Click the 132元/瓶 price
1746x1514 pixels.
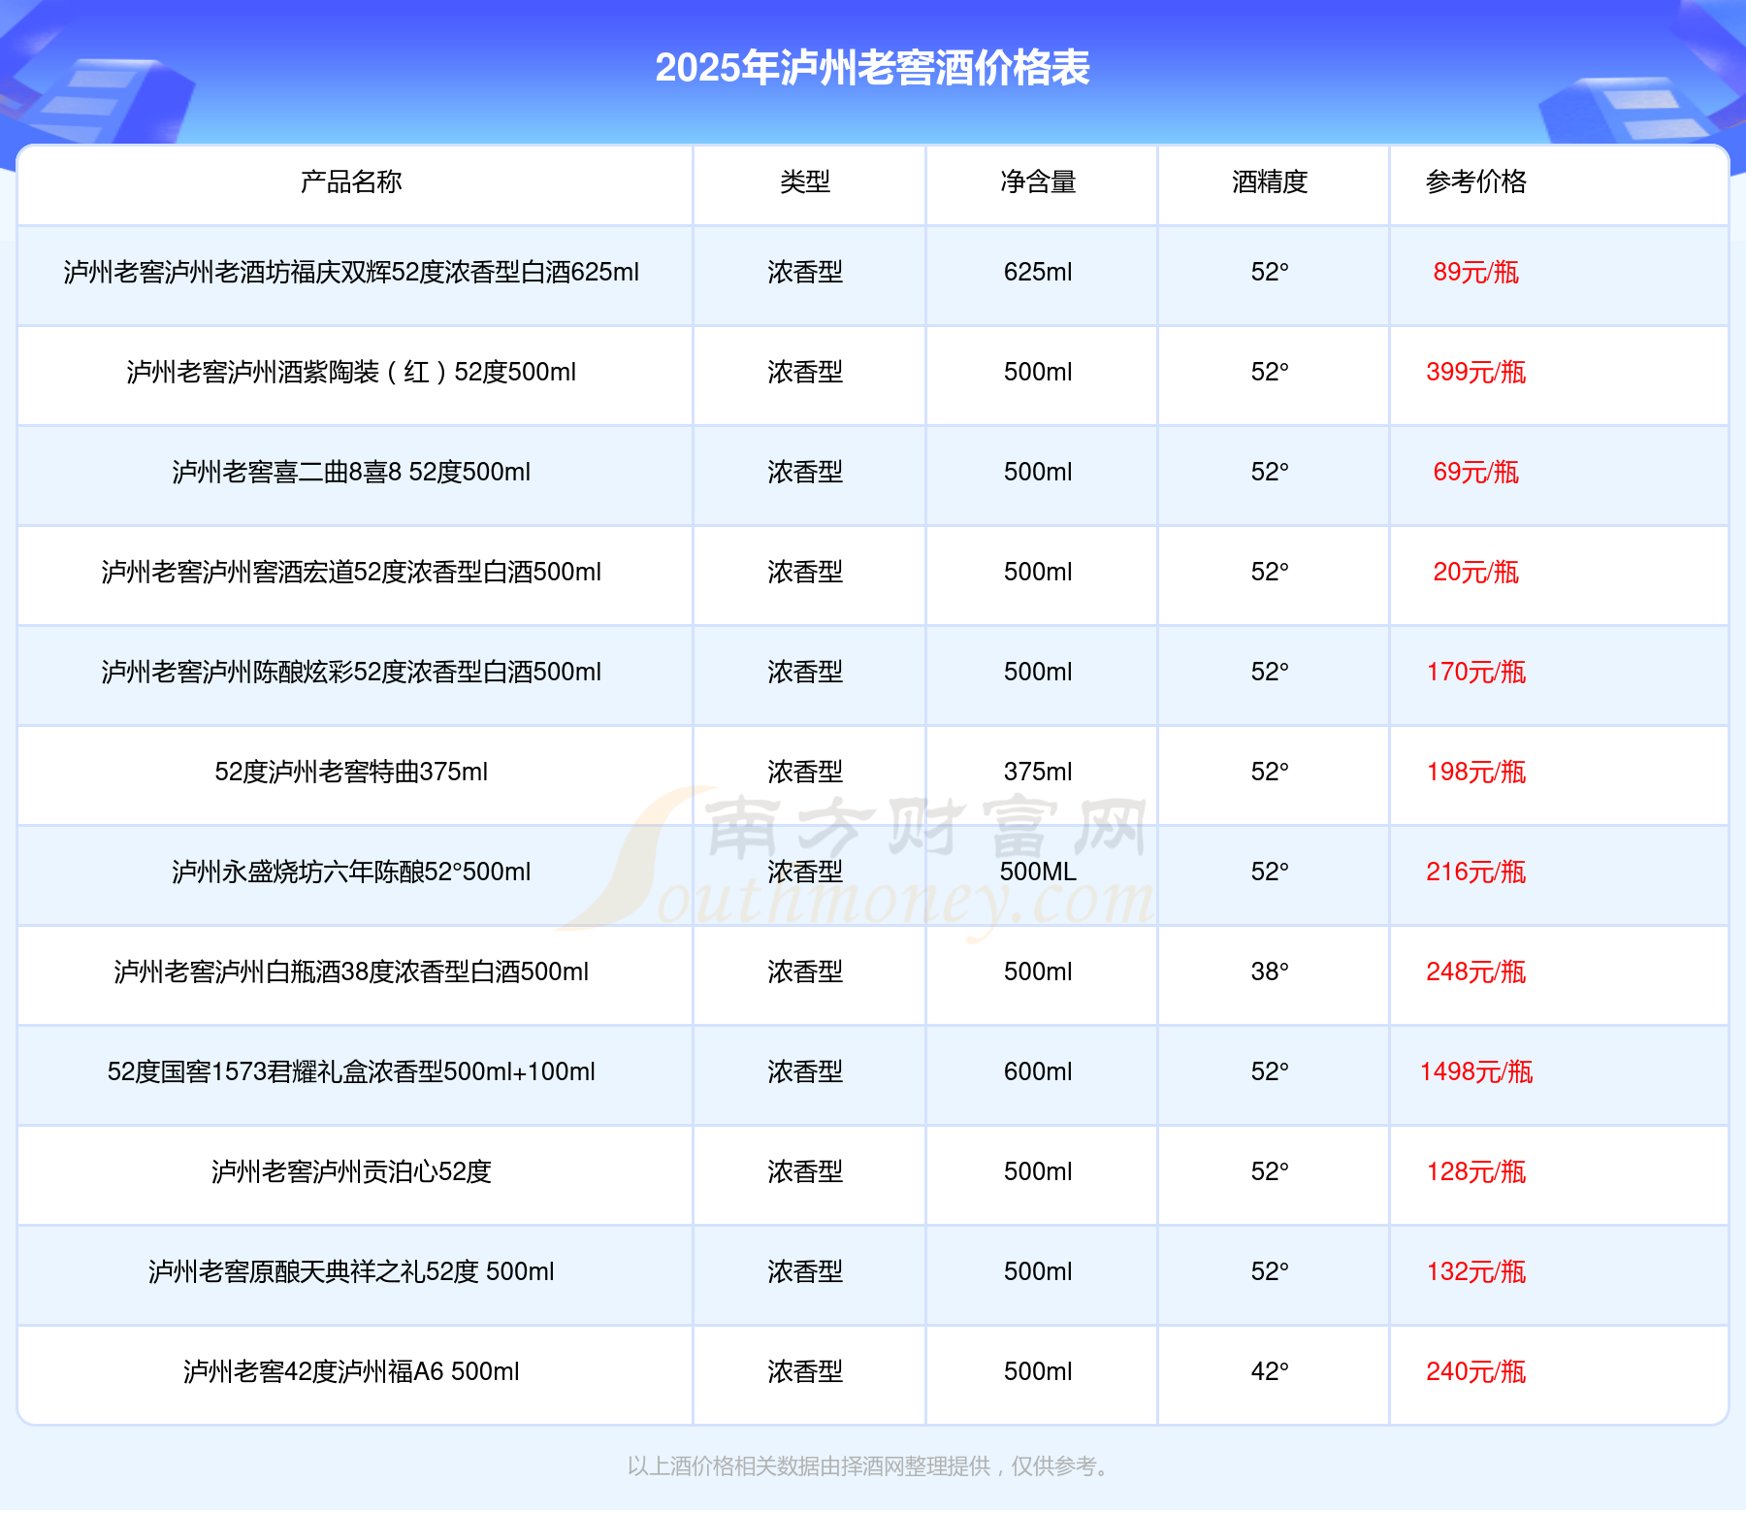[1476, 1271]
